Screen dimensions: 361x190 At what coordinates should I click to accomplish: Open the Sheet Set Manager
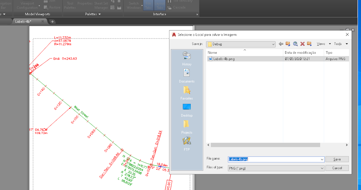(101, 5)
